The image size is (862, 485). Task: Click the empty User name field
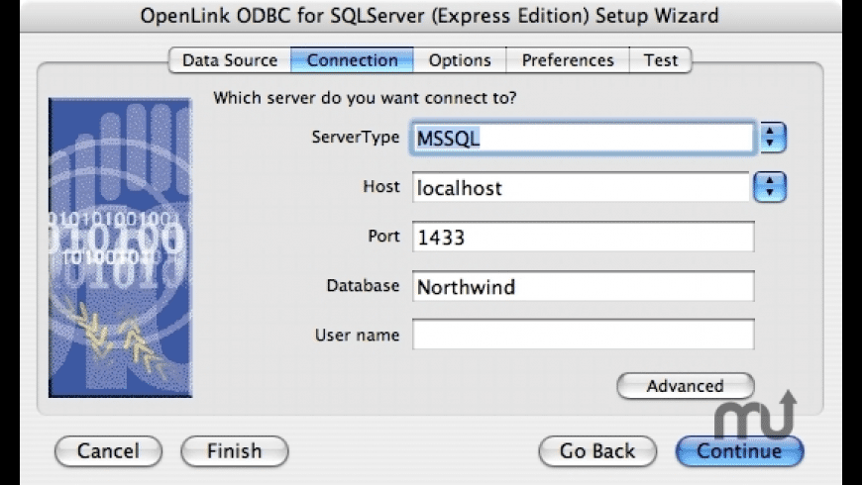[x=583, y=335]
